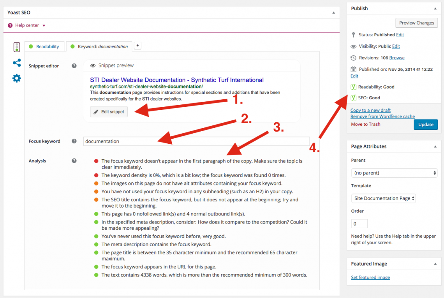The width and height of the screenshot is (444, 298).
Task: Click green bullet for outbound links result
Action: click(96, 214)
